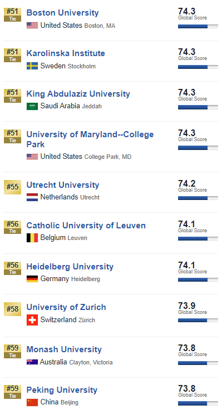Click the Saudi Arabia flag icon
Screen dimensions: 222x415
[x=32, y=107]
